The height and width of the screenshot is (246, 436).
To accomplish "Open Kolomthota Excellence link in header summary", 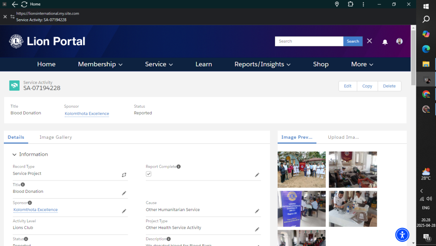I will point(87,113).
